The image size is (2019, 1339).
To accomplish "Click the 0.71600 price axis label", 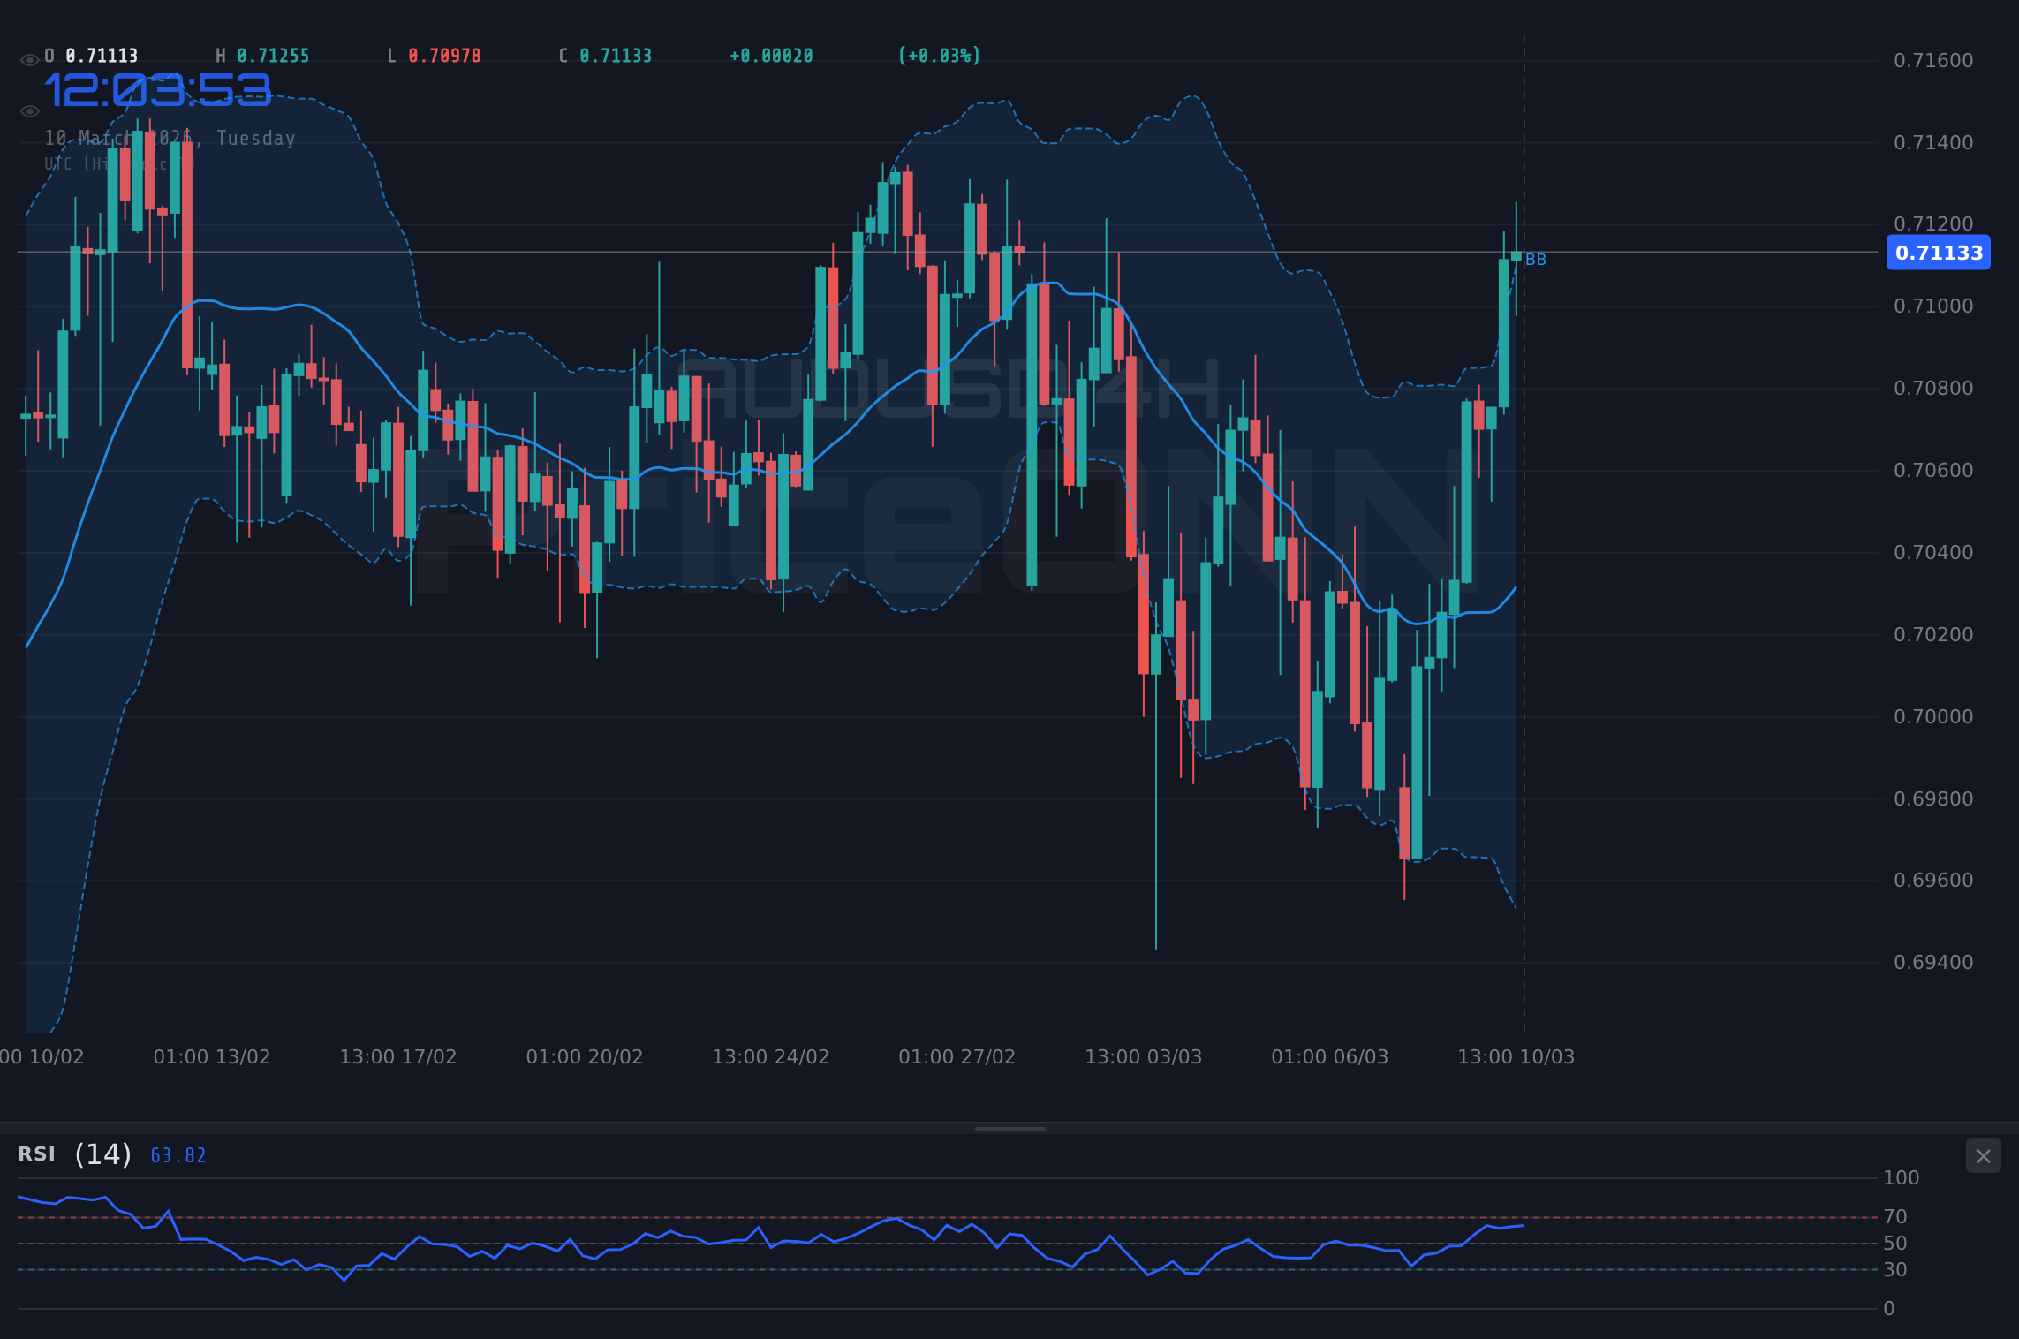I will 1933,61.
